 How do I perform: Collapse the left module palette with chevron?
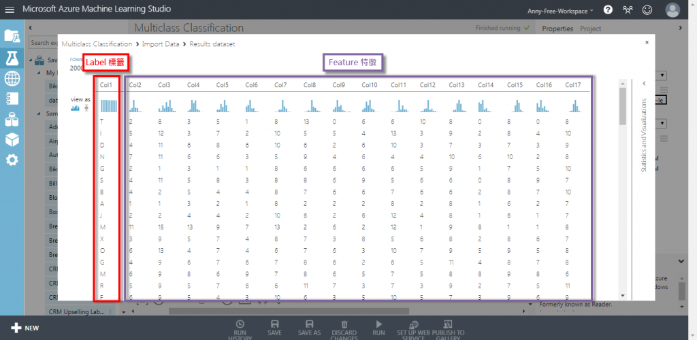30,28
